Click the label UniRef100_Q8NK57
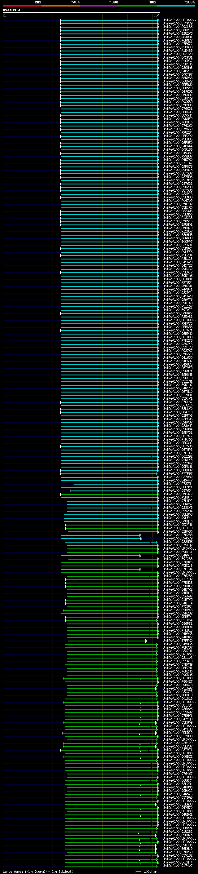The image size is (198, 874). pos(178,504)
